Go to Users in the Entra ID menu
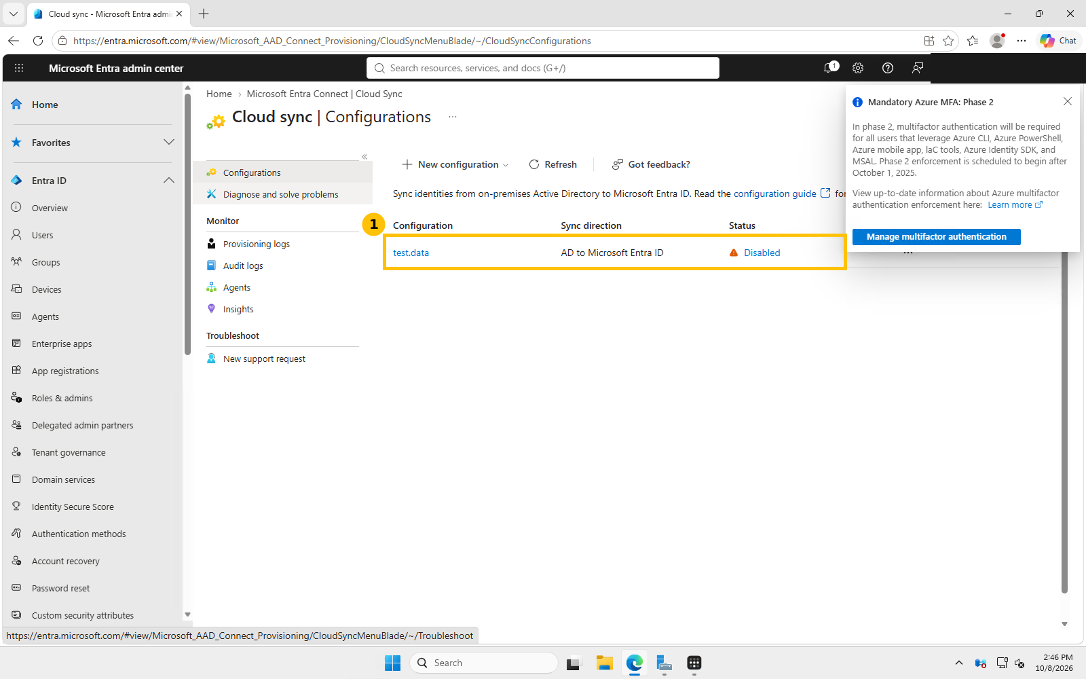Image resolution: width=1086 pixels, height=679 pixels. (42, 235)
